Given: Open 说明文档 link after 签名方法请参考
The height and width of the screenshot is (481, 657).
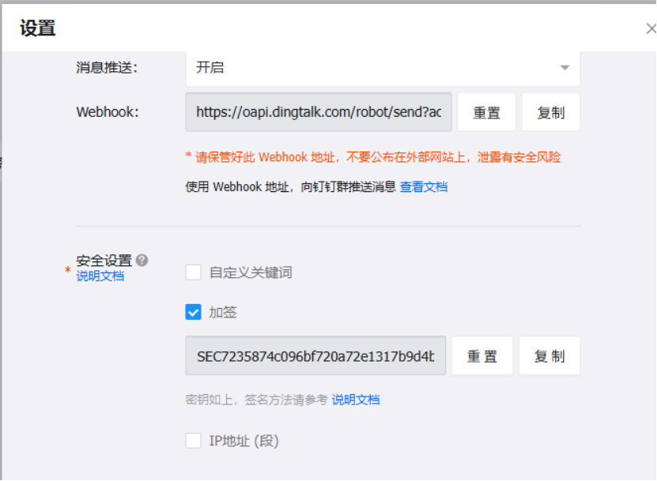Looking at the screenshot, I should [x=356, y=400].
